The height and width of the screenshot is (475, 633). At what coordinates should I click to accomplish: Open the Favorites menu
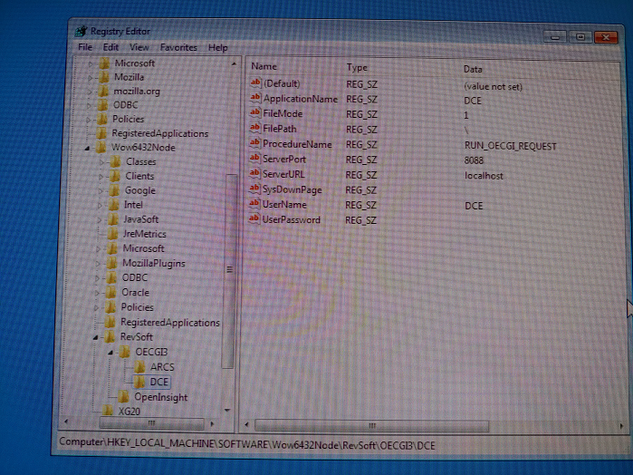pyautogui.click(x=178, y=48)
